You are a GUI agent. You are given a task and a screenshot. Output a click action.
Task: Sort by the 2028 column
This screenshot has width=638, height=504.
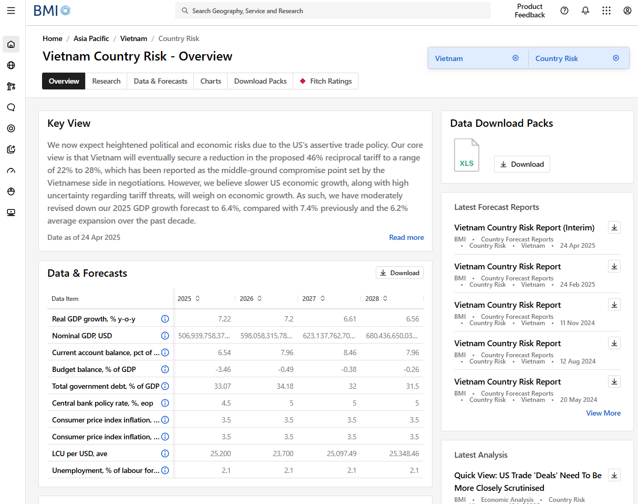(x=385, y=298)
